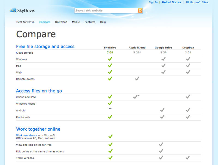The width and height of the screenshot is (218, 165).
Task: Click the 5 GB value under Google Drive
Action: 163,53
